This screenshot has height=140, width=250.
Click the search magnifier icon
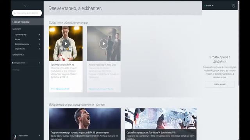(14, 13)
